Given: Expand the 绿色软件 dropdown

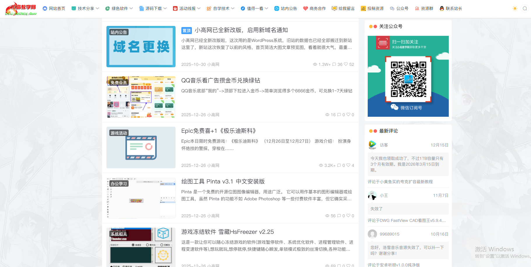Looking at the screenshot, I should tap(118, 8).
